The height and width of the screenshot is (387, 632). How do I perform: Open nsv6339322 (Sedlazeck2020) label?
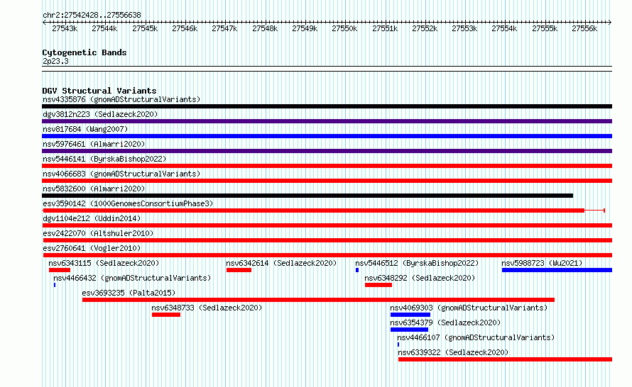(453, 352)
